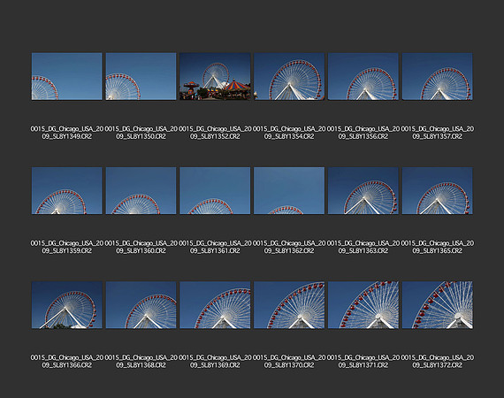
Task: Pick the thumbnail for image 5L8Y1371.CR2
Action: (363, 305)
